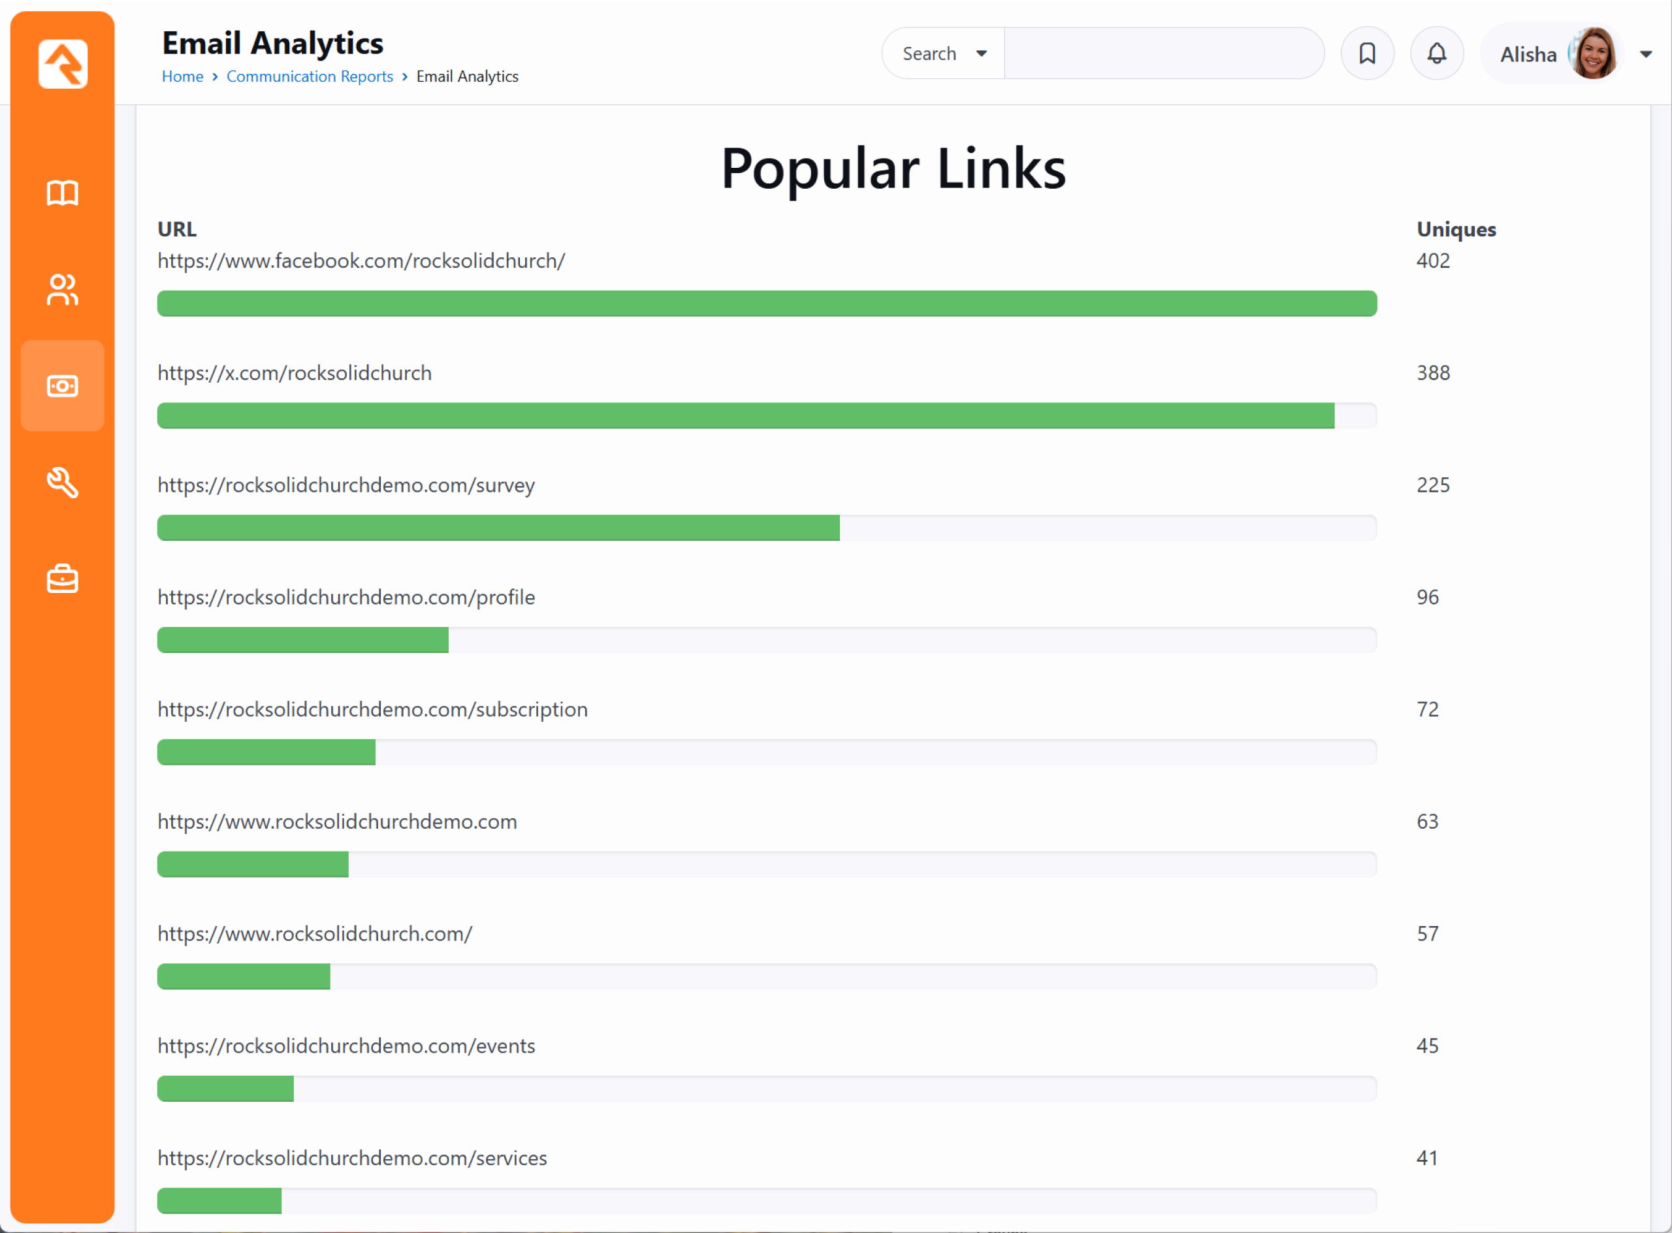Click in the search text field
This screenshot has height=1233, width=1672.
[x=1163, y=54]
